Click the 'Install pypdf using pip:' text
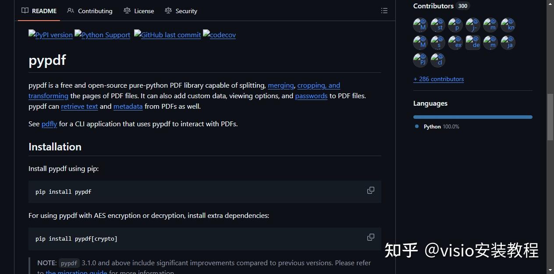 [64, 169]
